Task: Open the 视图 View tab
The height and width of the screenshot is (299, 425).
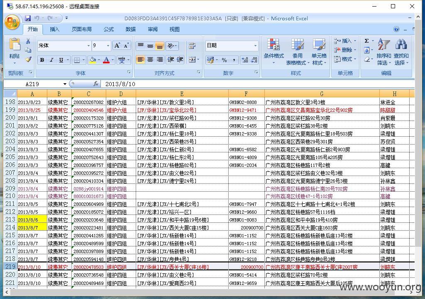Action: pos(175,29)
